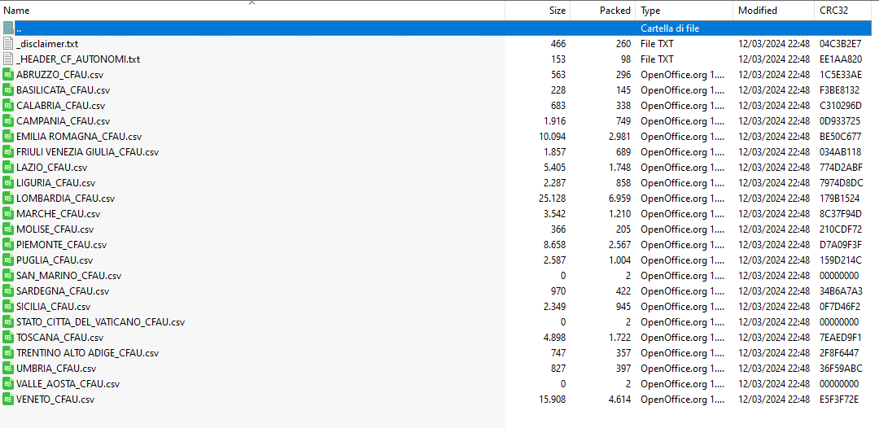The height and width of the screenshot is (428, 879).
Task: Click the _HEADER_CF_AUTONOMI.txt file icon
Action: (x=9, y=59)
